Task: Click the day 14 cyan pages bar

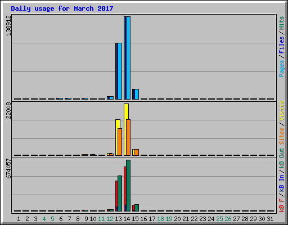Action: [x=128, y=58]
